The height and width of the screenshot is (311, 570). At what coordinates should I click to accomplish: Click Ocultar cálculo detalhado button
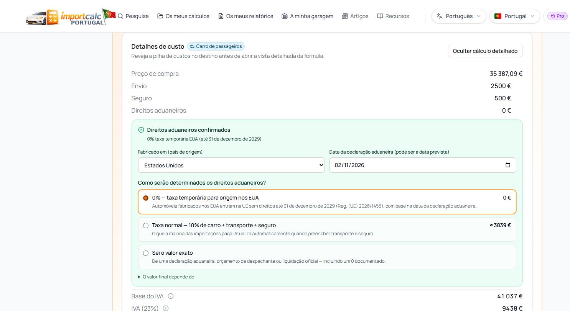tap(485, 51)
